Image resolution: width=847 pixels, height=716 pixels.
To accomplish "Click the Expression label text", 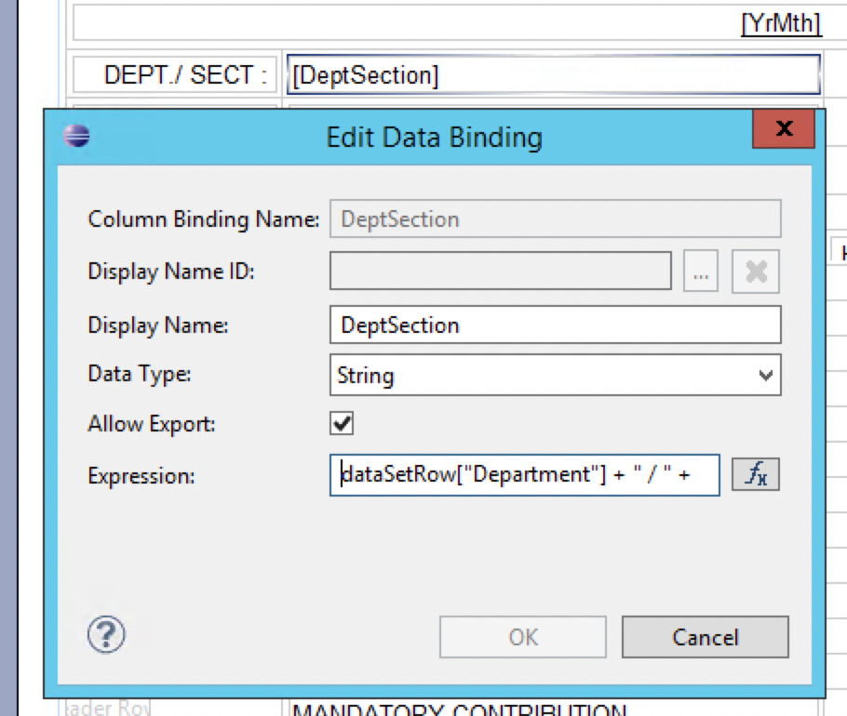I will [141, 476].
